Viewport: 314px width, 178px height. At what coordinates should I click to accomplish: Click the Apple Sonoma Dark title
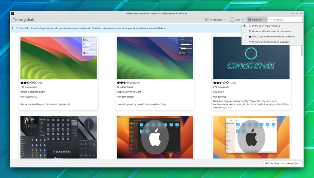click(129, 92)
